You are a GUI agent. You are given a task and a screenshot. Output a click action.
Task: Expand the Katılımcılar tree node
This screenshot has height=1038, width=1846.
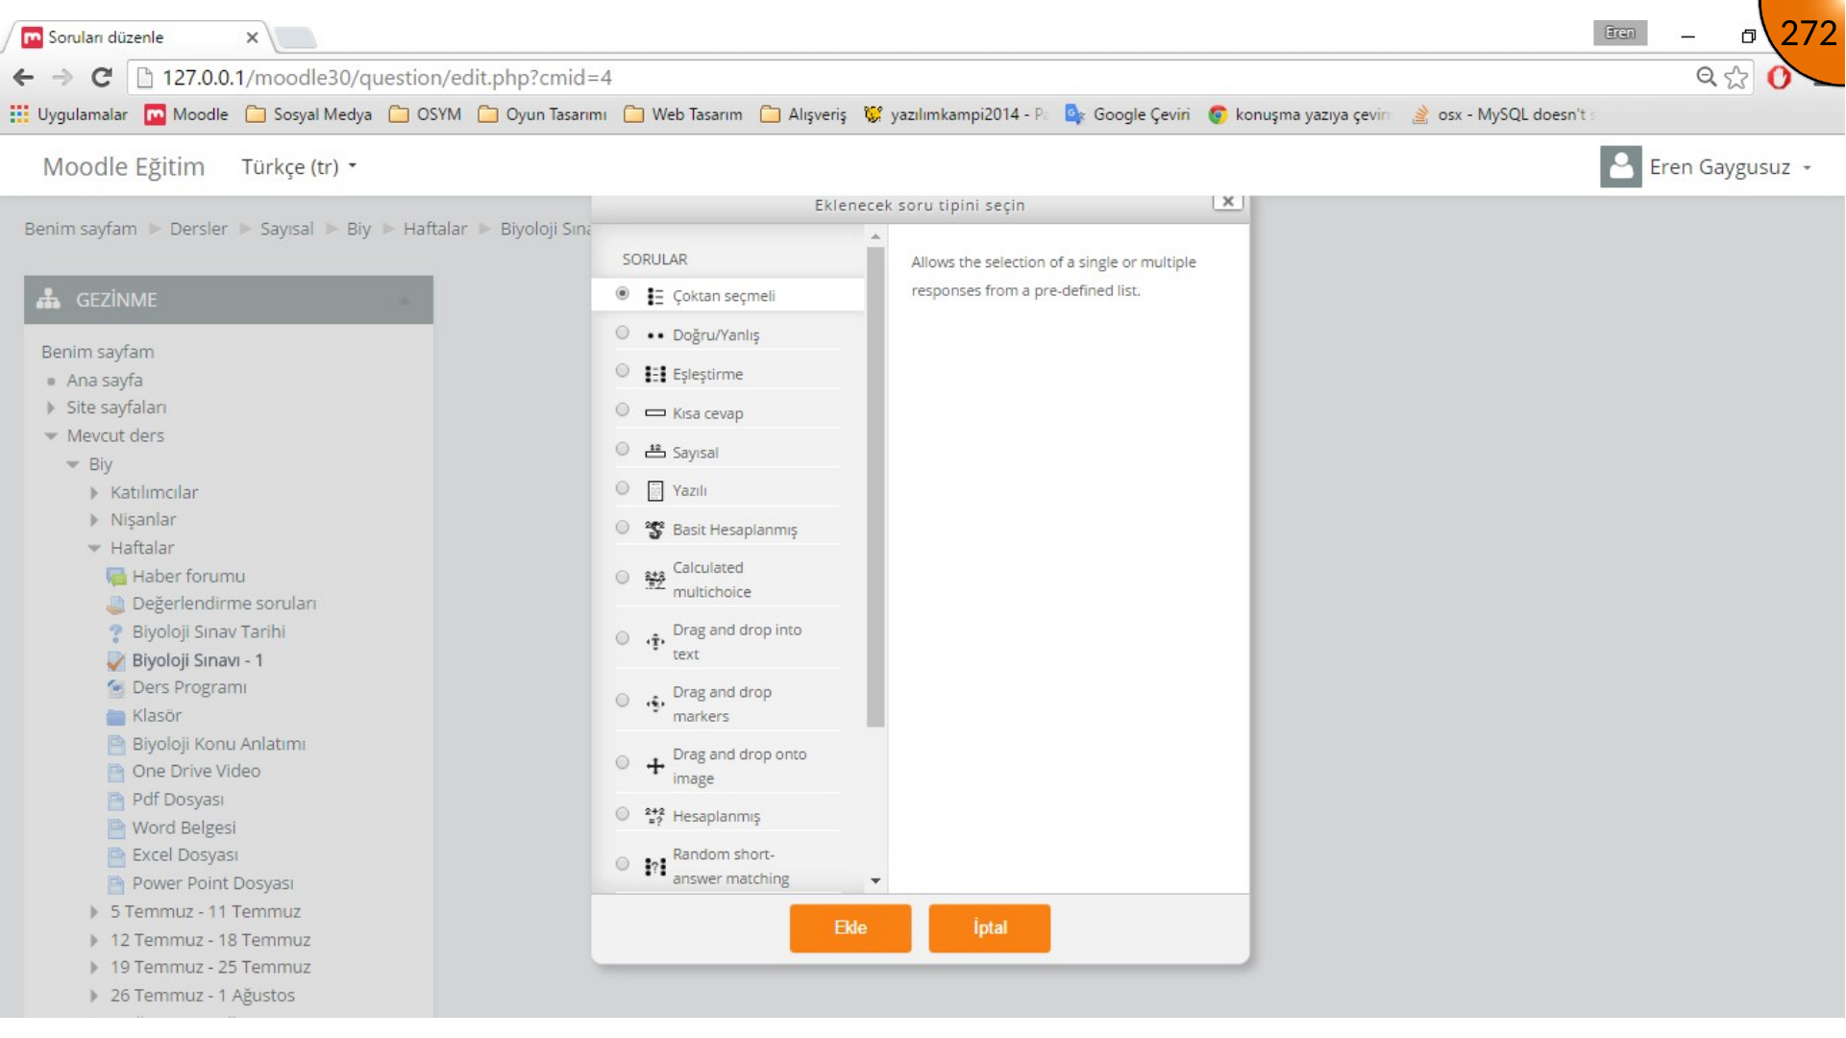point(94,493)
